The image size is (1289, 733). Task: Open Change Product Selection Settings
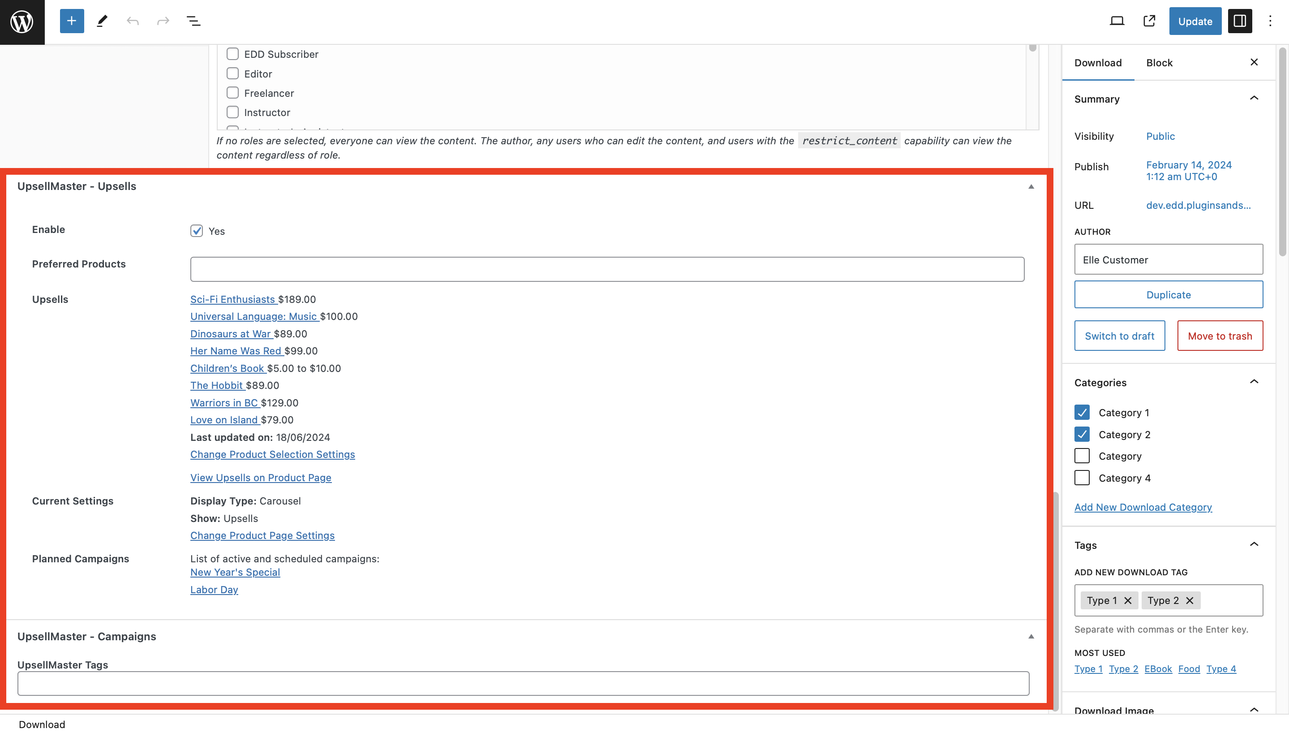[x=272, y=454]
